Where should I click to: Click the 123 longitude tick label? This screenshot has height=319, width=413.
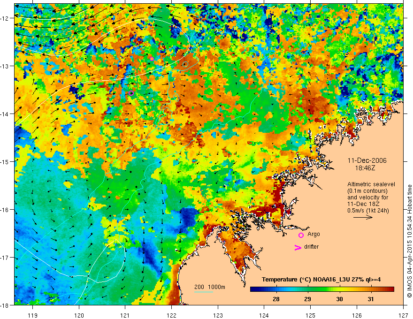click(x=217, y=311)
